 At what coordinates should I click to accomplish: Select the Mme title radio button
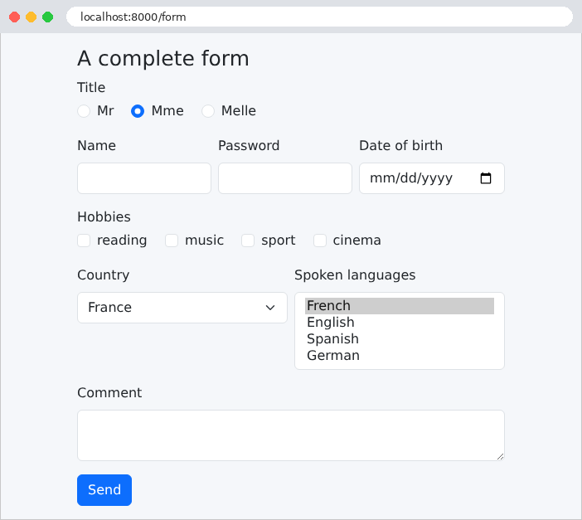[138, 111]
